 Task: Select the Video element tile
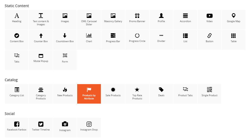coord(209,18)
